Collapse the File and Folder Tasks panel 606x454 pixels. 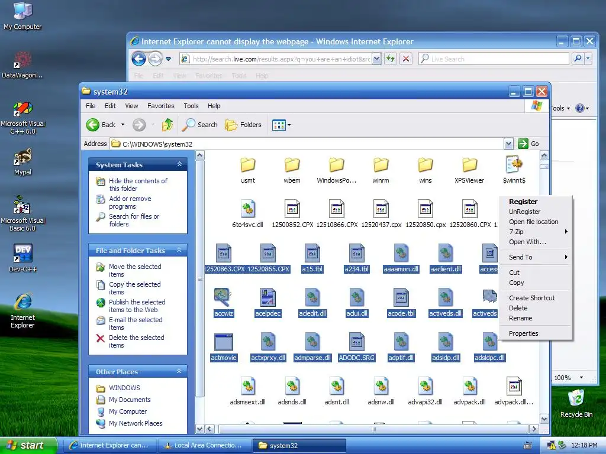coord(179,250)
